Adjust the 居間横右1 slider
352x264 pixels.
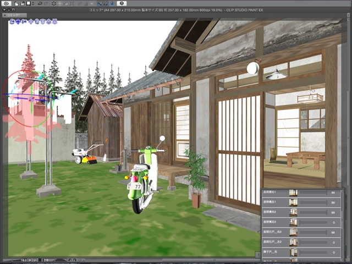[x=313, y=193]
